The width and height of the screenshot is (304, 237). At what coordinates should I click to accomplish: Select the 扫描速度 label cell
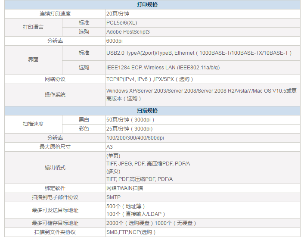coord(33,124)
